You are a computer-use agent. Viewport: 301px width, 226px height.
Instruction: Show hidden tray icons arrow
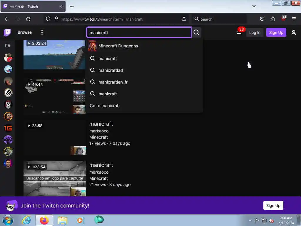(x=250, y=220)
